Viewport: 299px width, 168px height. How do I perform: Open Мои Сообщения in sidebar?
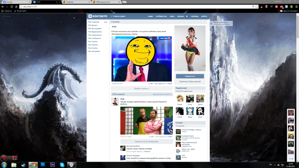coord(94,38)
